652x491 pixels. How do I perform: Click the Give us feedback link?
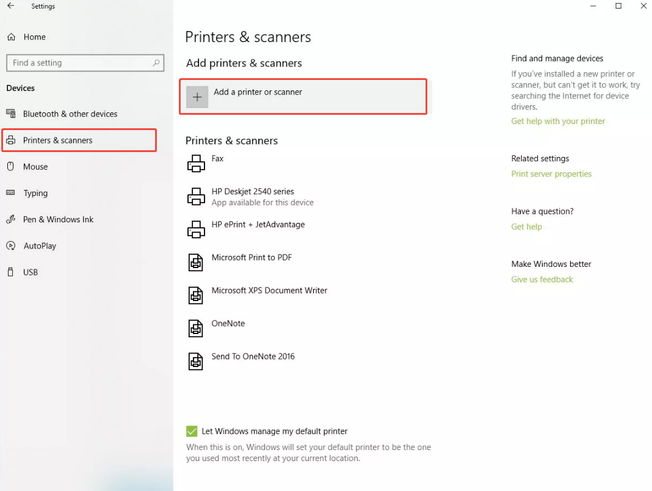click(x=542, y=280)
